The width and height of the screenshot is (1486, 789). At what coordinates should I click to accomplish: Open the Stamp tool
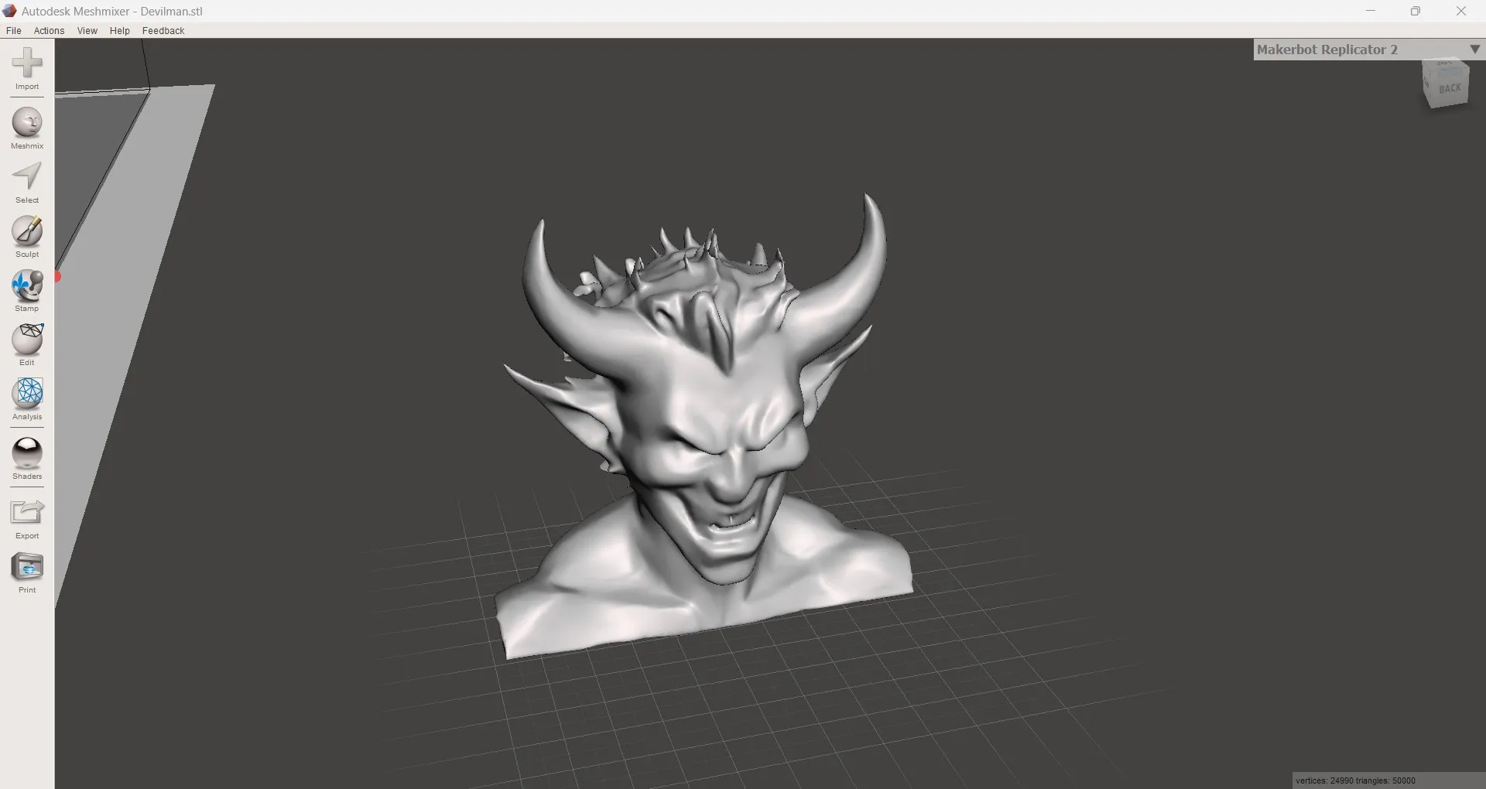tap(27, 291)
